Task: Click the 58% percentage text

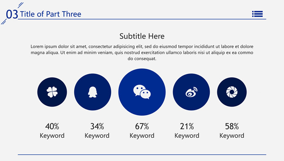Action: [232, 126]
